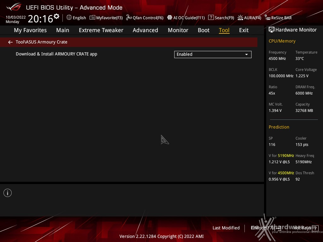Click AURA(F4) label
Viewport: 323px width, 242px height.
[x=253, y=18]
